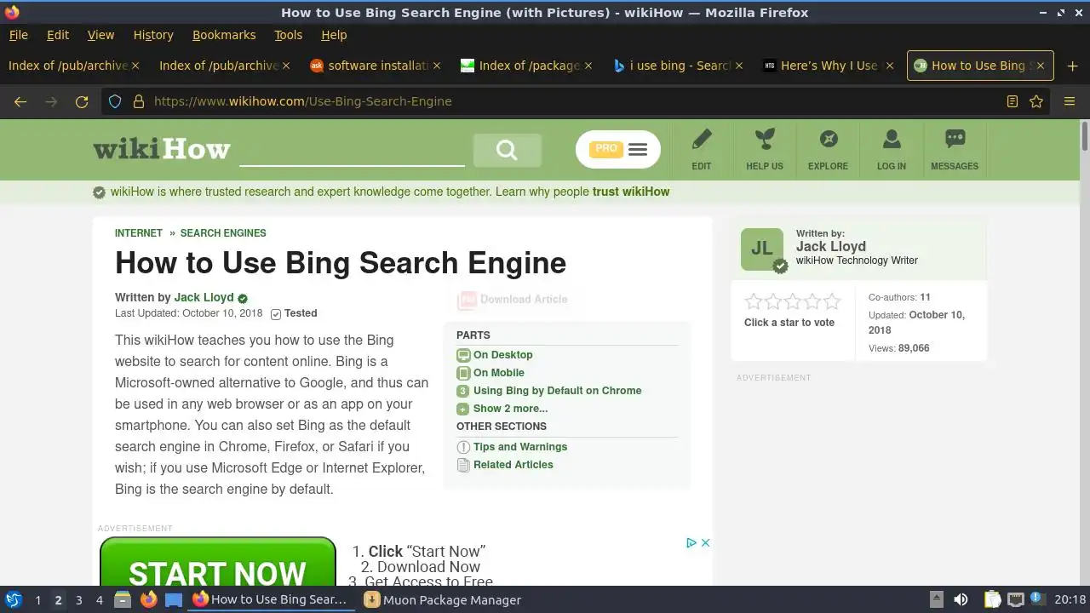Go to Tips and Warnings section

click(519, 447)
